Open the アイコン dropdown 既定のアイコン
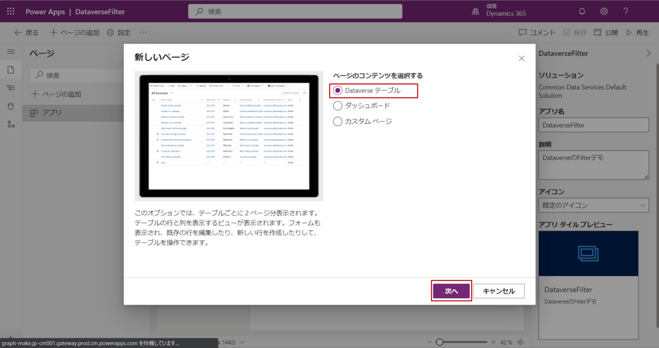The image size is (659, 348). coord(594,206)
